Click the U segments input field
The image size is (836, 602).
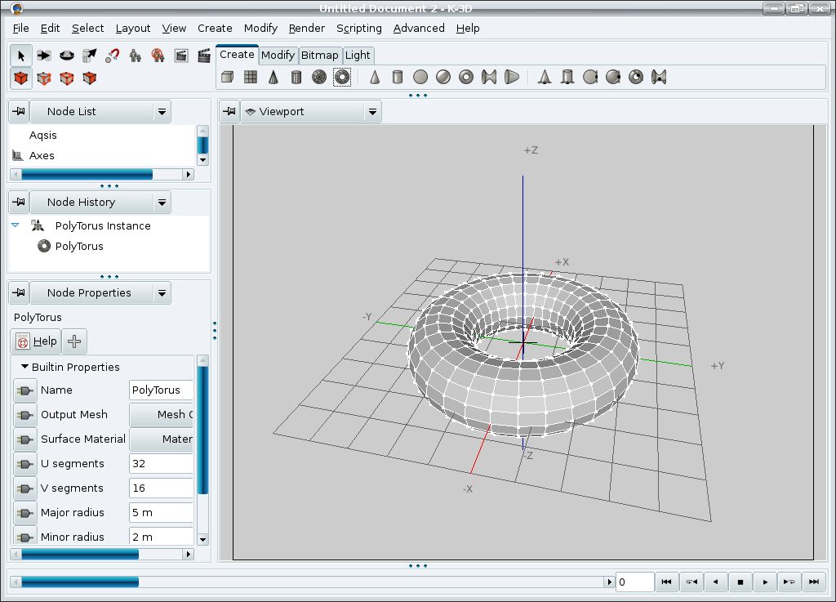pyautogui.click(x=161, y=464)
